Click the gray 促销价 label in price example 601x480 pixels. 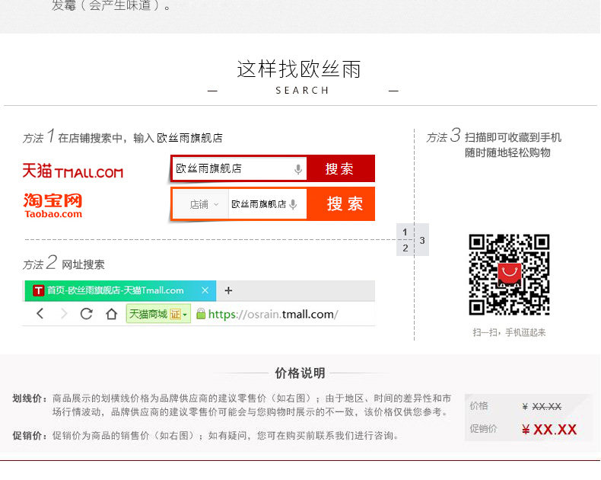click(483, 428)
